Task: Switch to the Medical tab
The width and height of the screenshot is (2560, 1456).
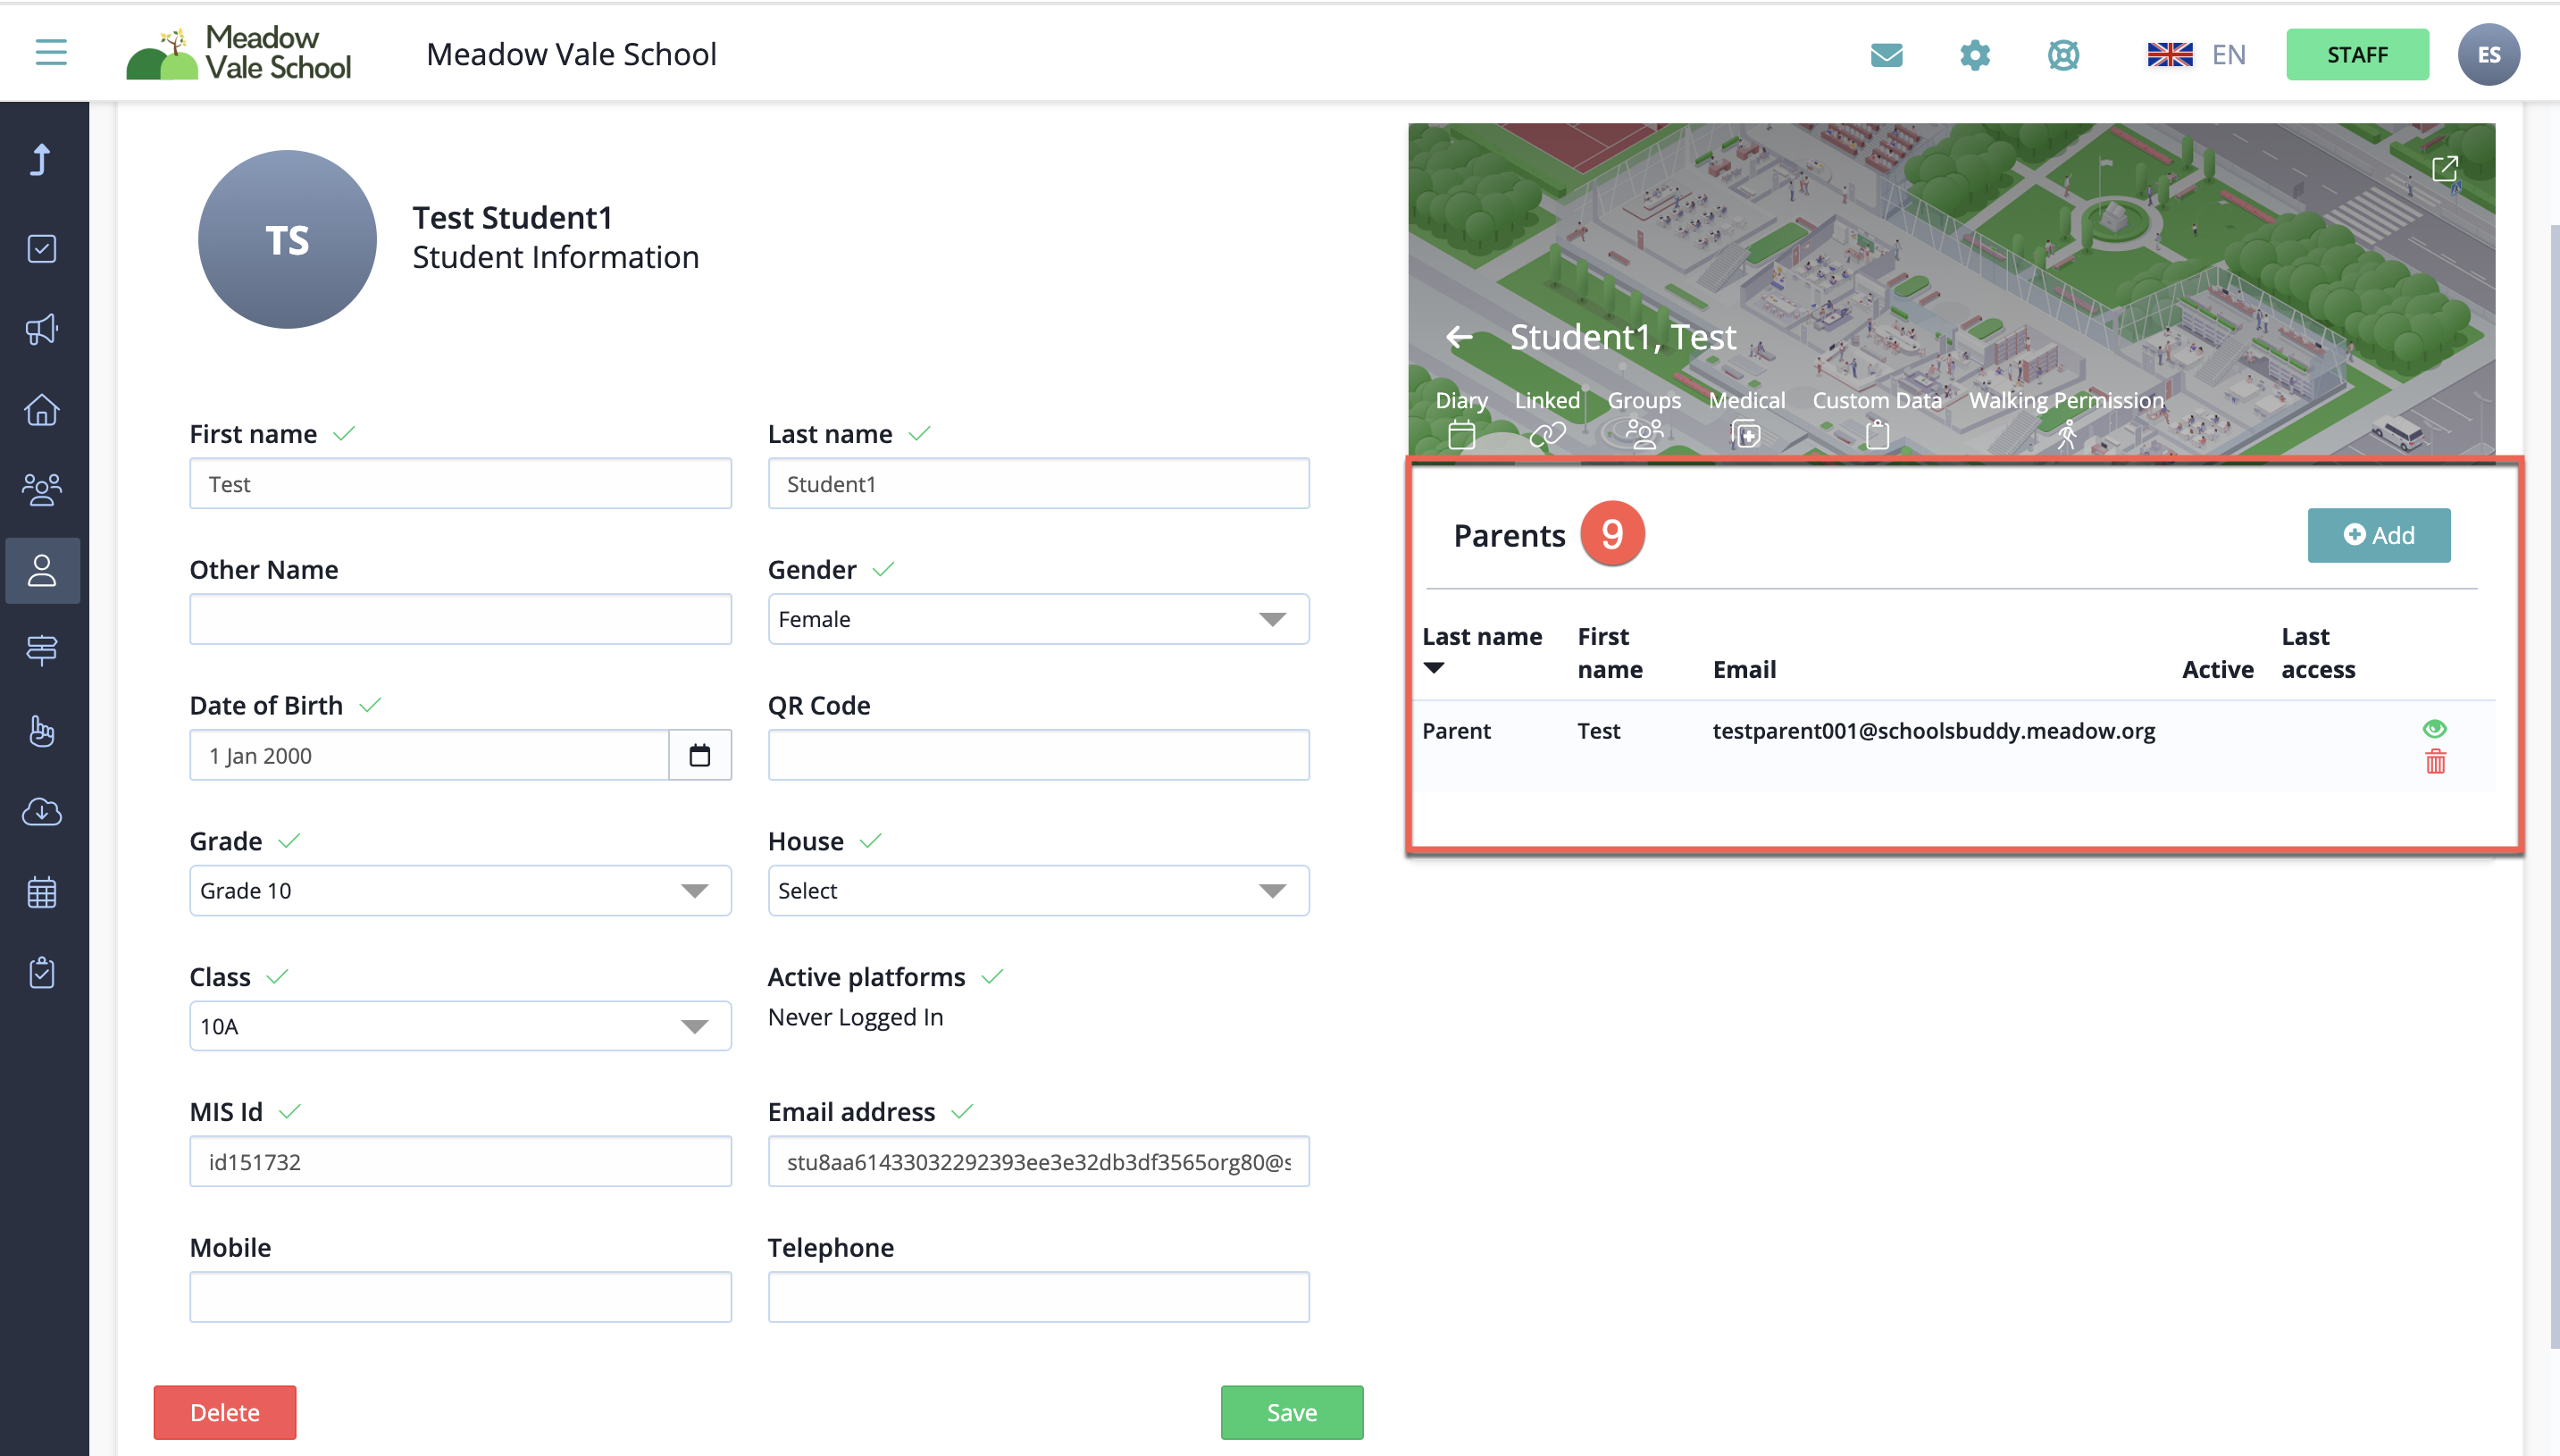Action: 1746,415
